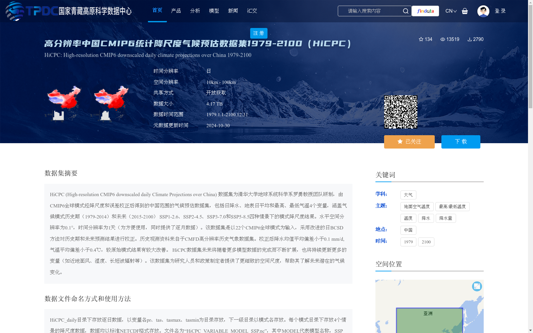This screenshot has height=333, width=533.
Task: Switch to the 产品 menu tab
Action: [x=176, y=11]
